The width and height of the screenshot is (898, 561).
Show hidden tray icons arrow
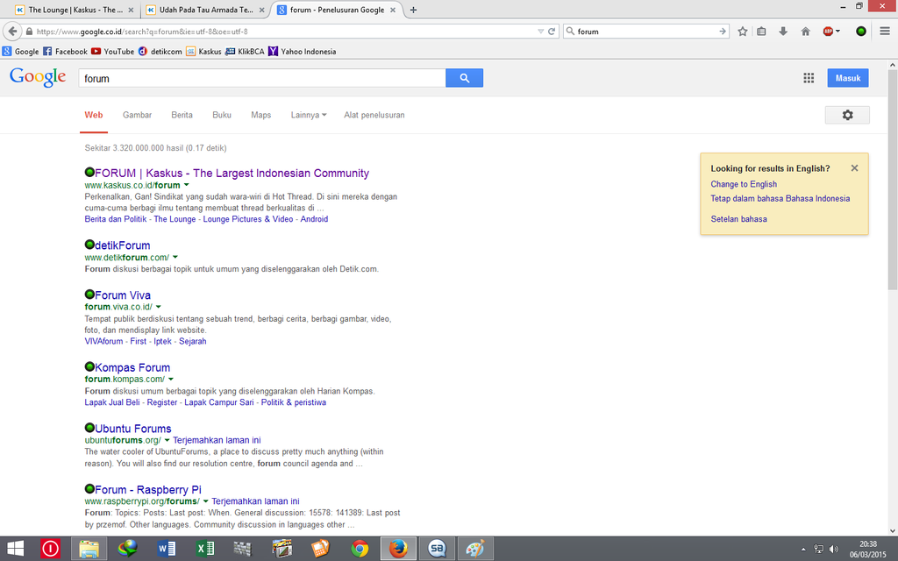coord(803,549)
